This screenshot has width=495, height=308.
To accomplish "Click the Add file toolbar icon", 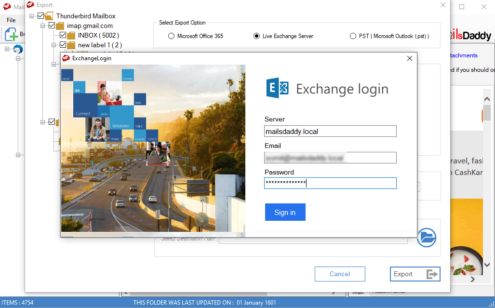I will 12,34.
